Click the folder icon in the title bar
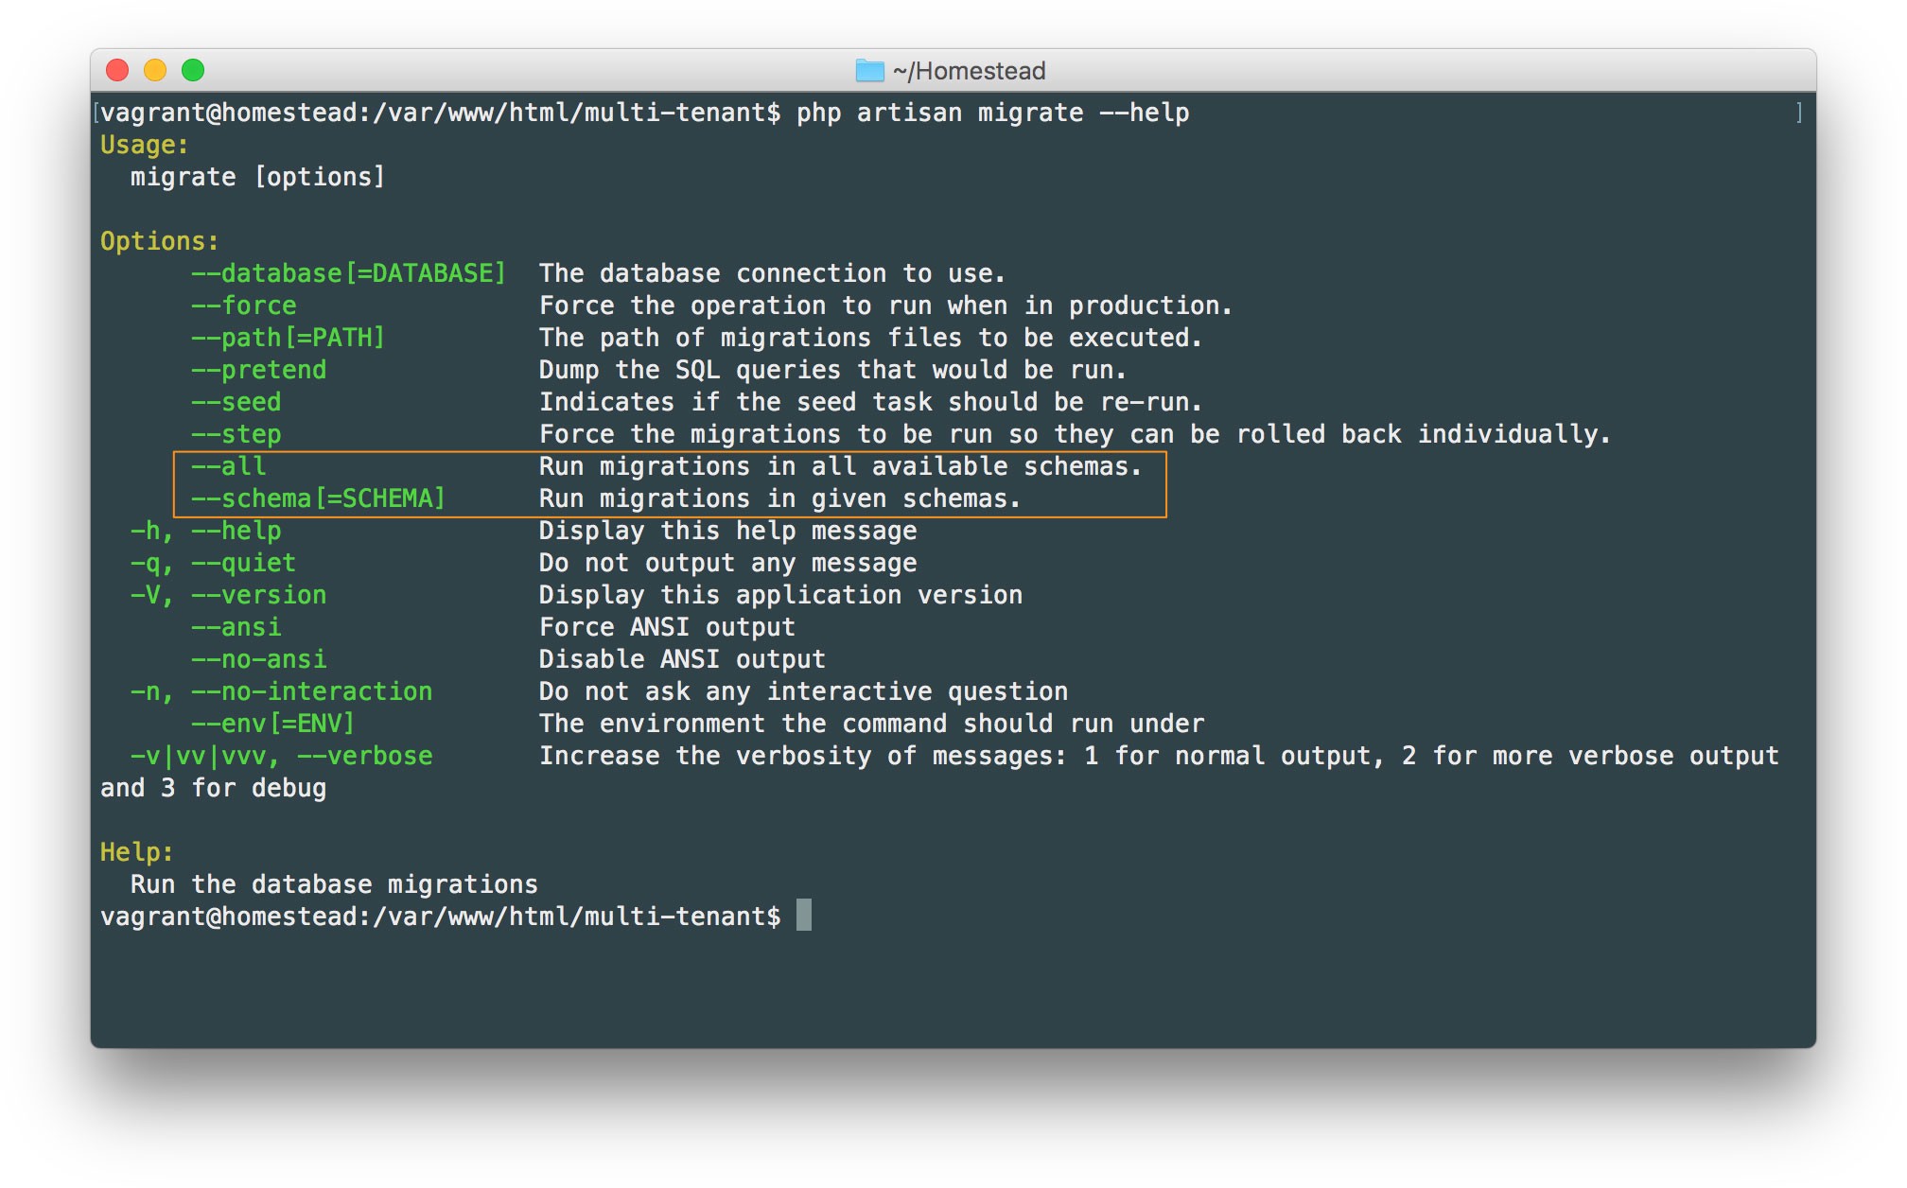 click(x=868, y=71)
